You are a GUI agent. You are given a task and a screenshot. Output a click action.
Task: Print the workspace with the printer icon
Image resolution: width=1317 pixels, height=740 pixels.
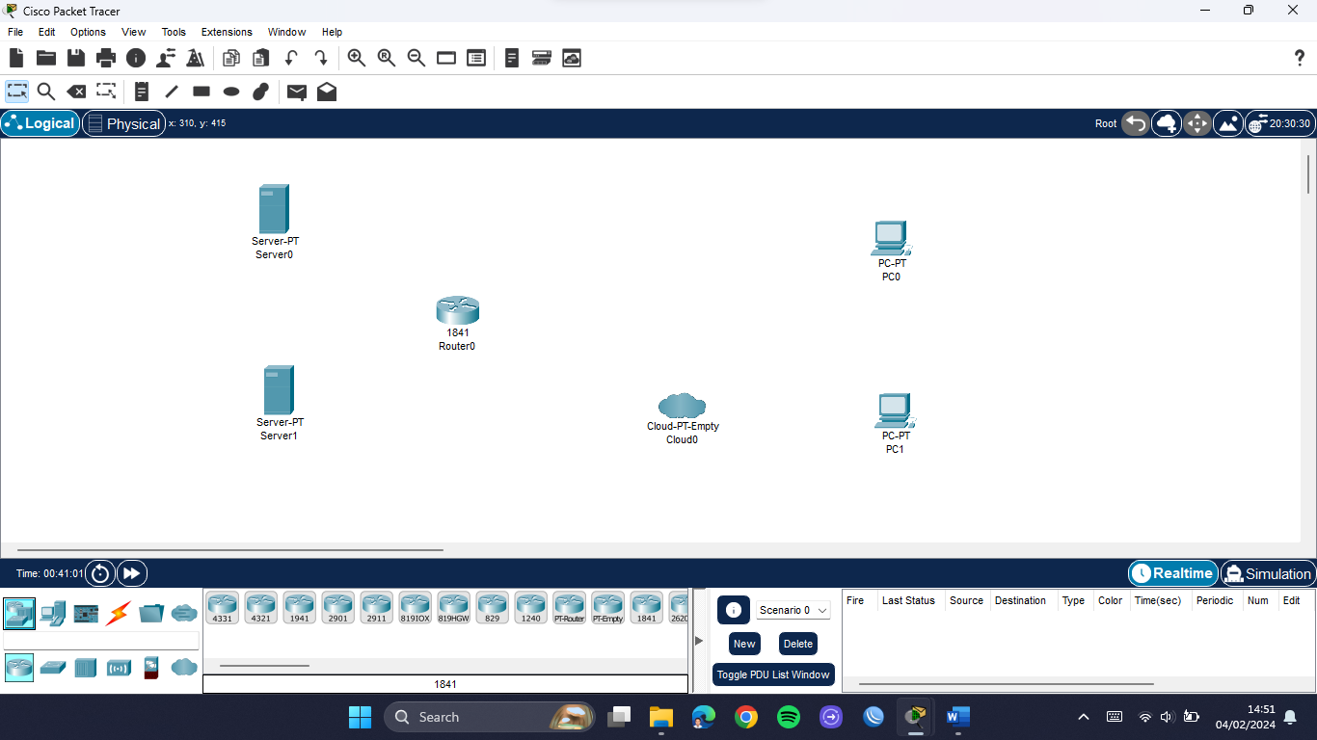click(106, 58)
